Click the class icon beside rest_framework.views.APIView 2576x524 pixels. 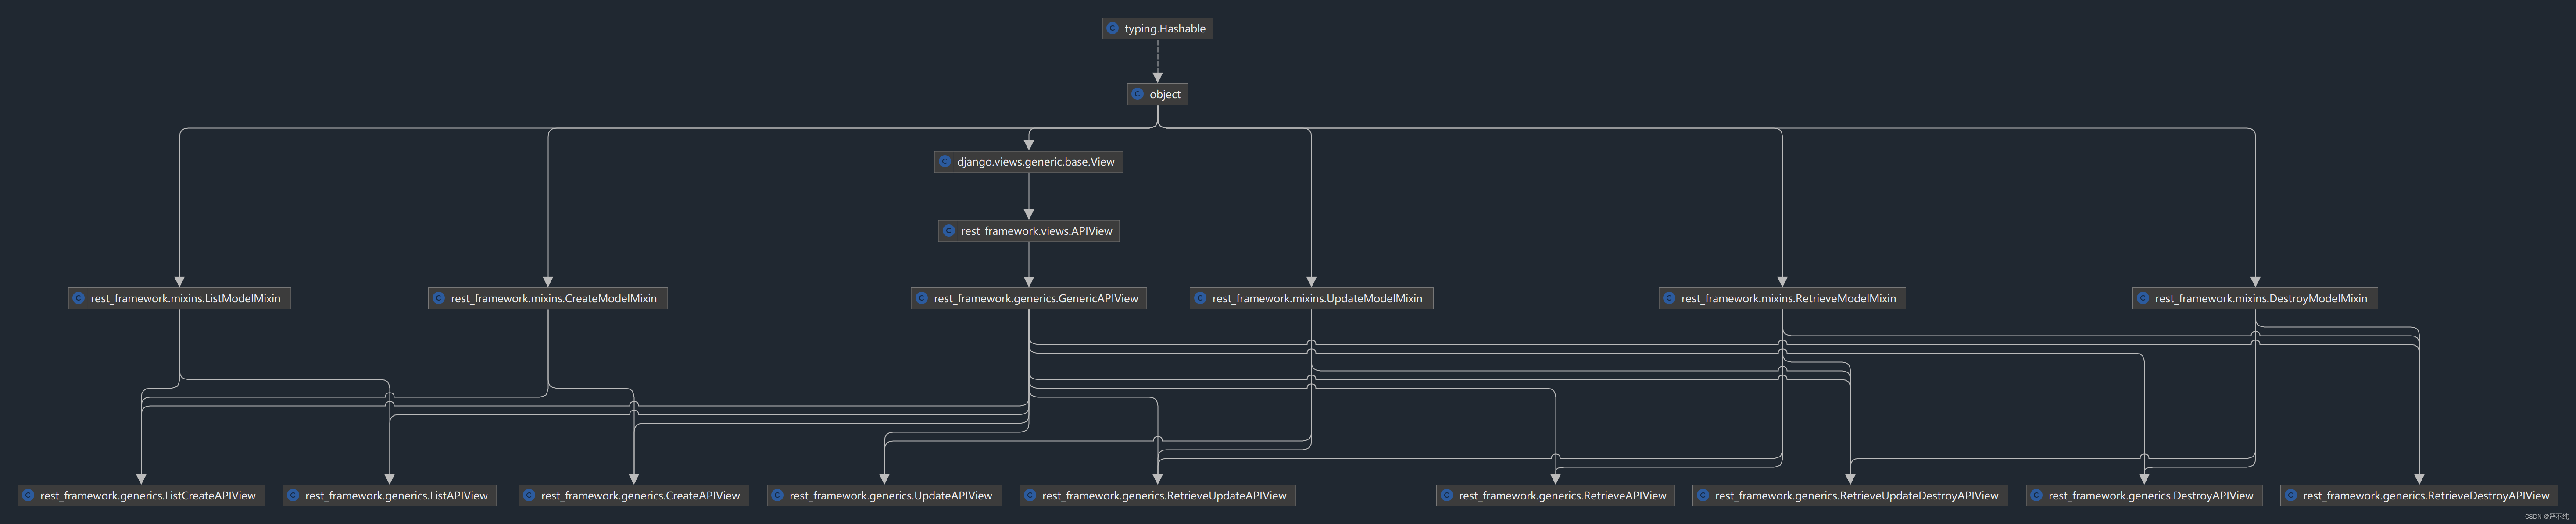tap(949, 230)
